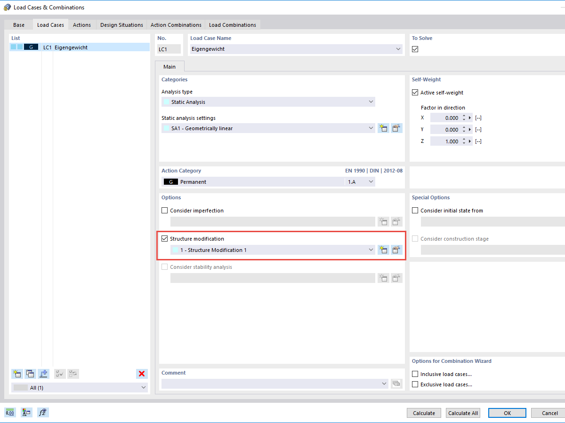Create a new load case
Image resolution: width=565 pixels, height=423 pixels.
[x=17, y=374]
